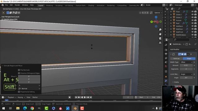Open Microsoft Edge from the taskbar
Viewport: 198px width, 111px height.
click(25, 108)
